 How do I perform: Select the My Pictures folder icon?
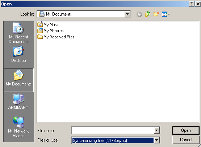pyautogui.click(x=40, y=31)
